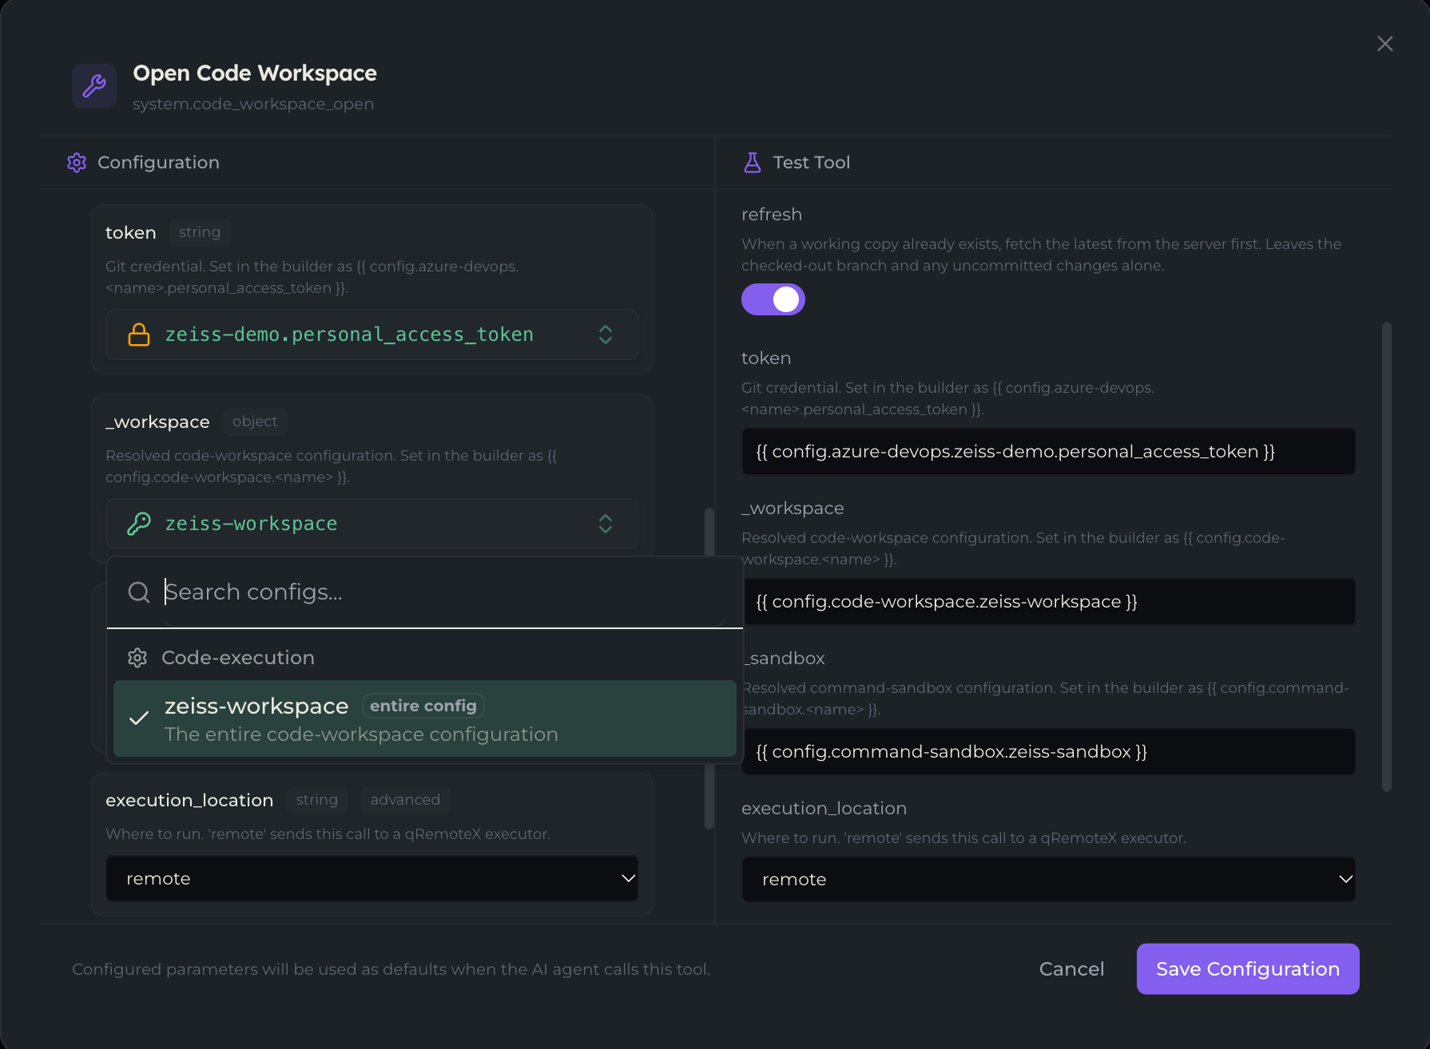Click the gear icon next to Code-execution

click(x=137, y=658)
